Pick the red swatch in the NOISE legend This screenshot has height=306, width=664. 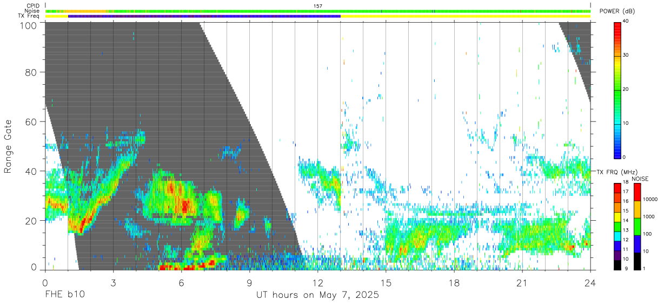tap(637, 192)
